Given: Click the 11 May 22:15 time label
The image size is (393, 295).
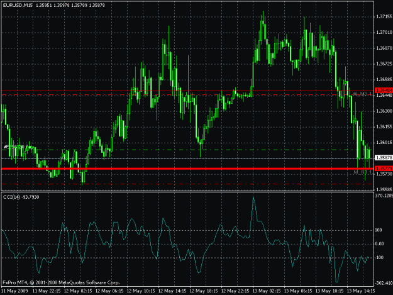Looking at the screenshot, I should (47, 291).
